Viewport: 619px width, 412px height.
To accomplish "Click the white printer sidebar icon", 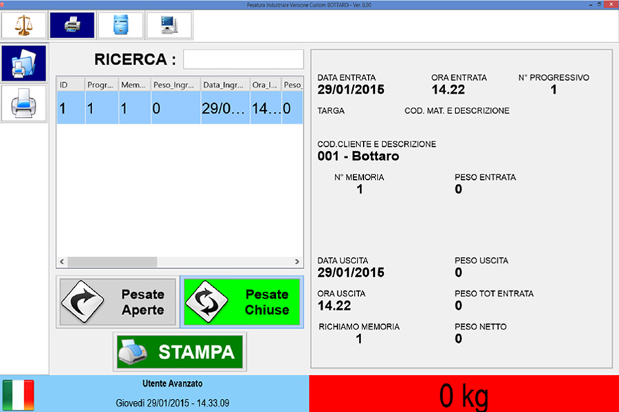I will 24,104.
